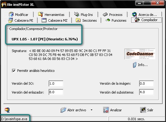Click the Secciones folder icon
The width and height of the screenshot is (166, 122).
(x=78, y=20)
